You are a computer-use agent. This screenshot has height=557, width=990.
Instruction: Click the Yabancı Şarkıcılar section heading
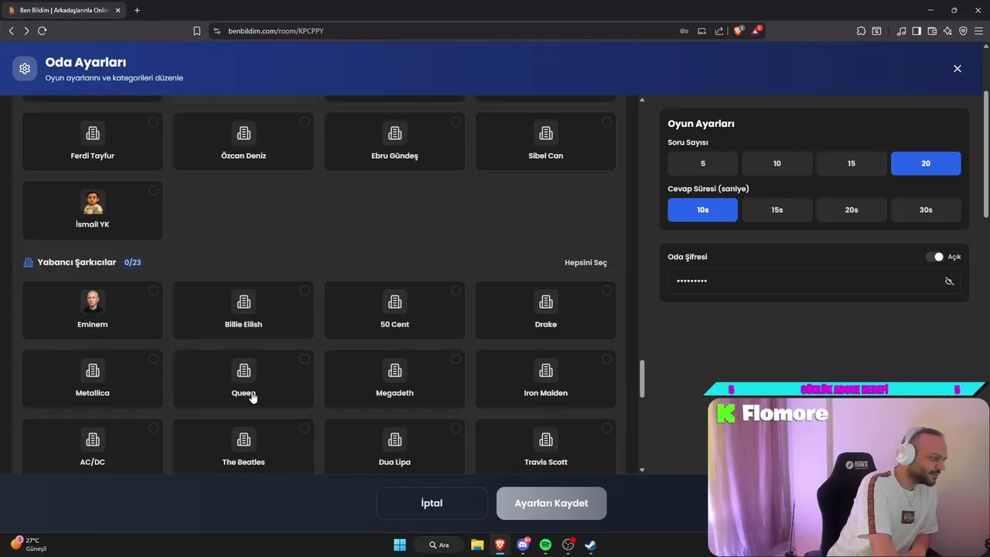[77, 262]
